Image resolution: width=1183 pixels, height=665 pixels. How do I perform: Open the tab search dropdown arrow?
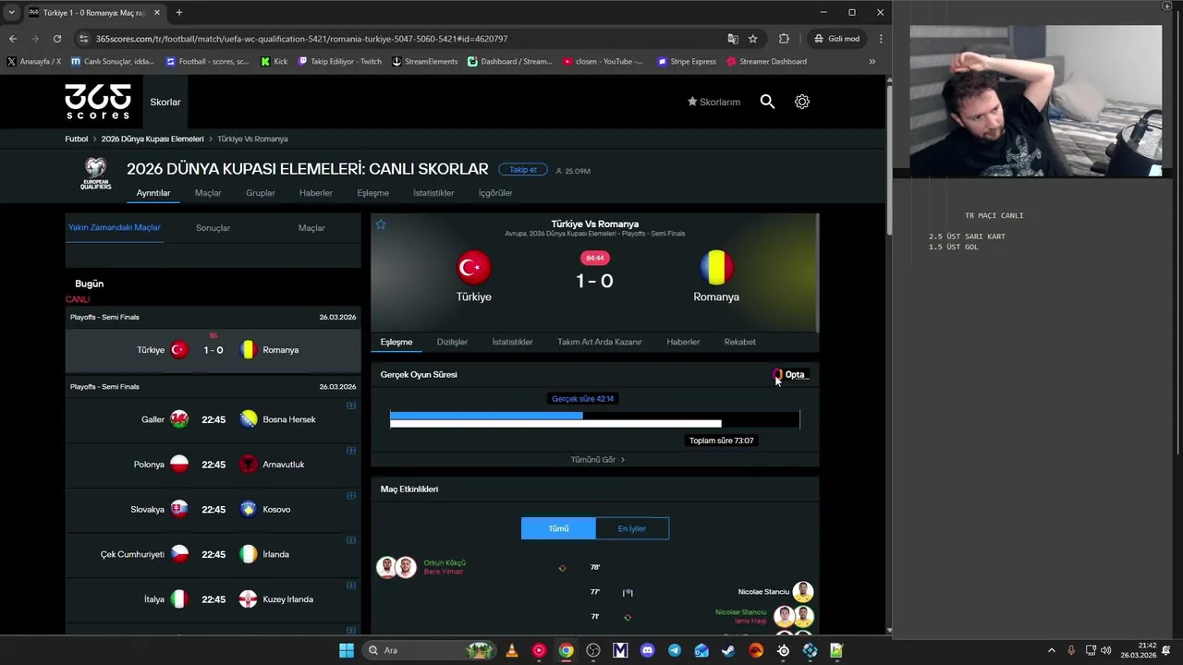pos(11,12)
